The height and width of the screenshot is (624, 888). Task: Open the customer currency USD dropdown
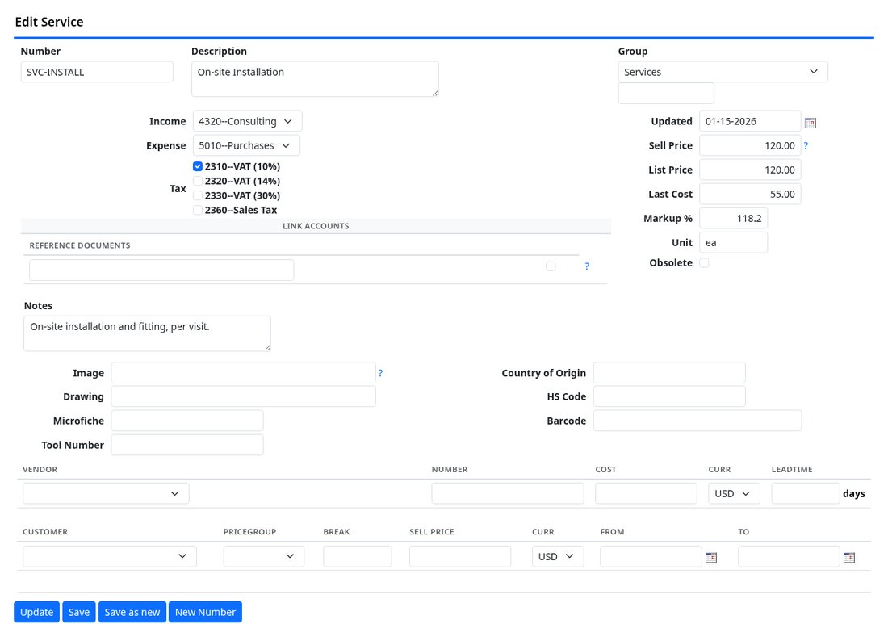point(557,556)
